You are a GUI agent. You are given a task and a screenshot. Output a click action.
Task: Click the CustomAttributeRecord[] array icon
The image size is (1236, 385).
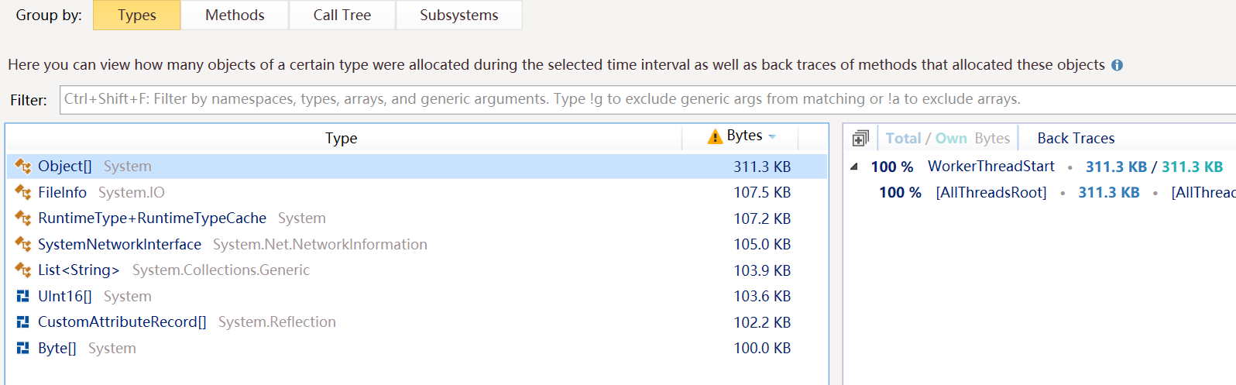tap(23, 322)
